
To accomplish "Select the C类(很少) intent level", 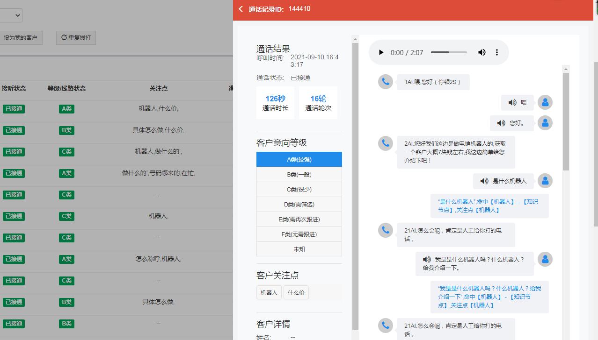I will tap(299, 189).
